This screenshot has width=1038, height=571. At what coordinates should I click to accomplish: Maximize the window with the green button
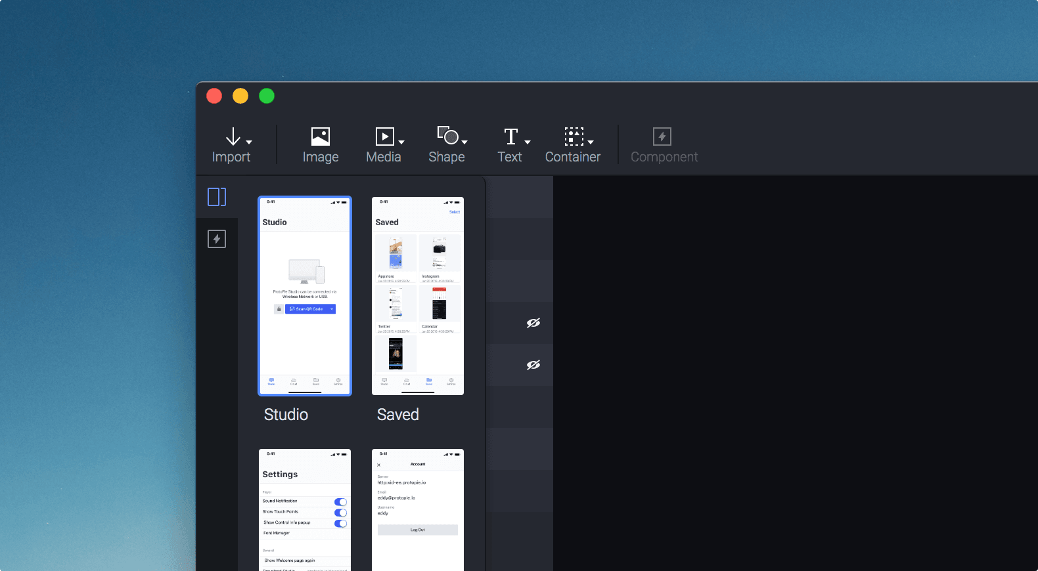pos(267,96)
